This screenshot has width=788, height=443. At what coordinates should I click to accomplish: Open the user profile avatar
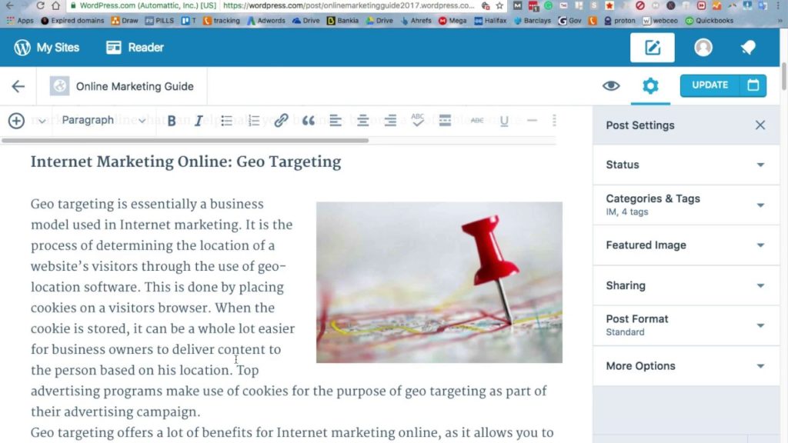[703, 47]
